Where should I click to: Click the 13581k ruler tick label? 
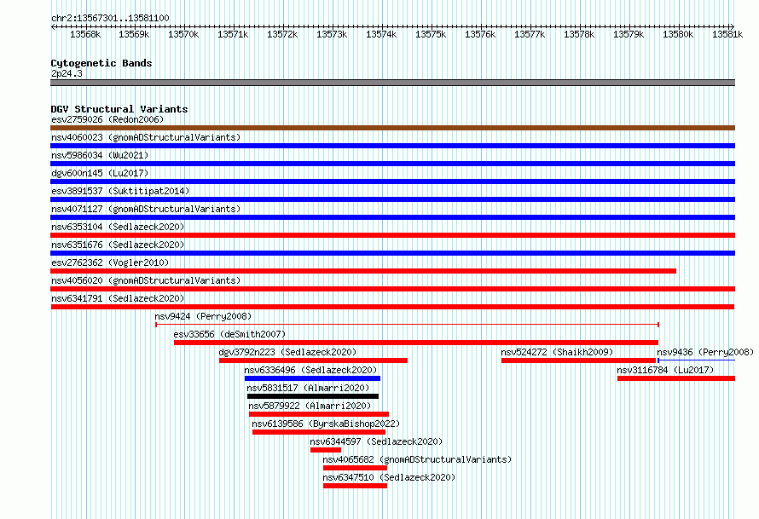click(727, 34)
